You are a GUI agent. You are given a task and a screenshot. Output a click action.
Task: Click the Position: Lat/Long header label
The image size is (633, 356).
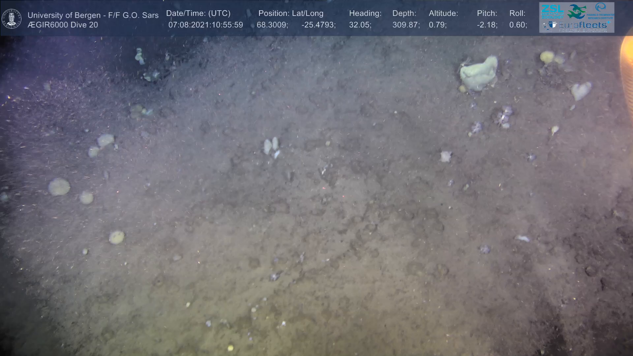pos(290,14)
